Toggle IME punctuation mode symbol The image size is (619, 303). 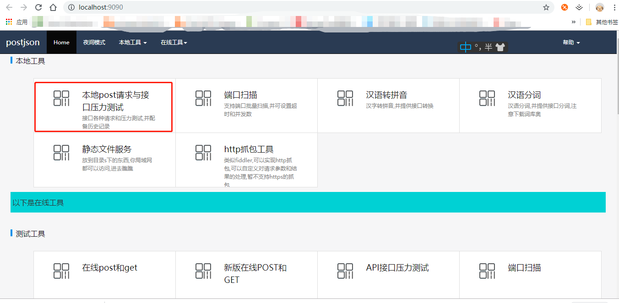[x=478, y=47]
